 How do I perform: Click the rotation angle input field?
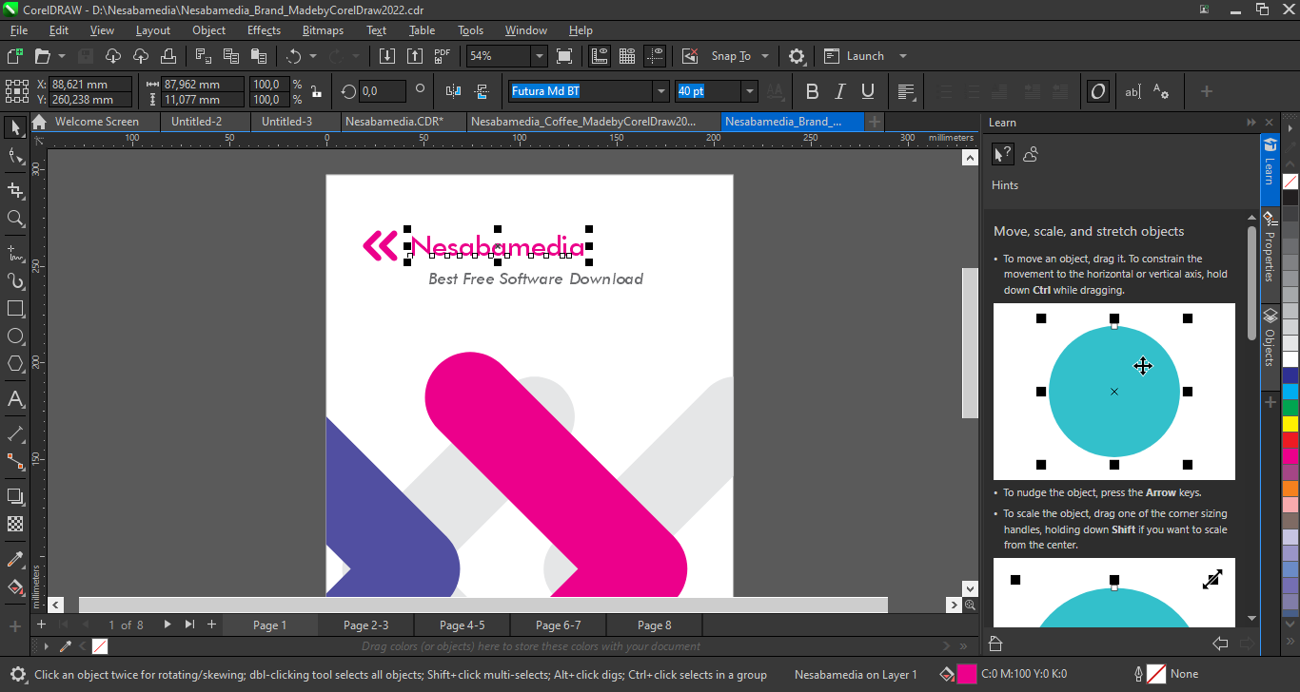pos(382,91)
